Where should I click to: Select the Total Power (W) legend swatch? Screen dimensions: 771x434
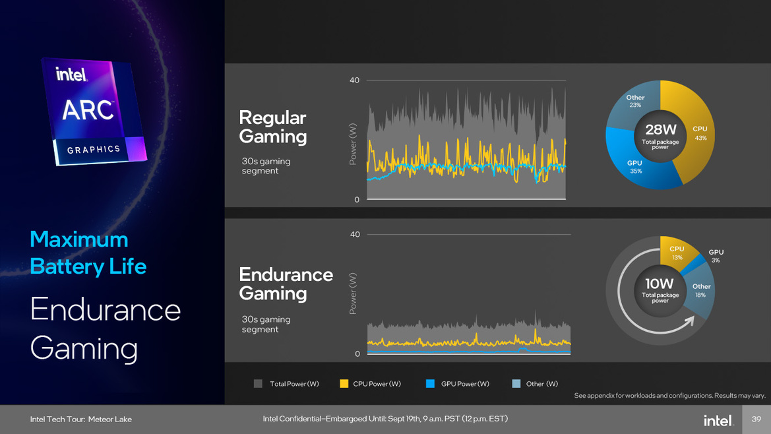pyautogui.click(x=258, y=384)
